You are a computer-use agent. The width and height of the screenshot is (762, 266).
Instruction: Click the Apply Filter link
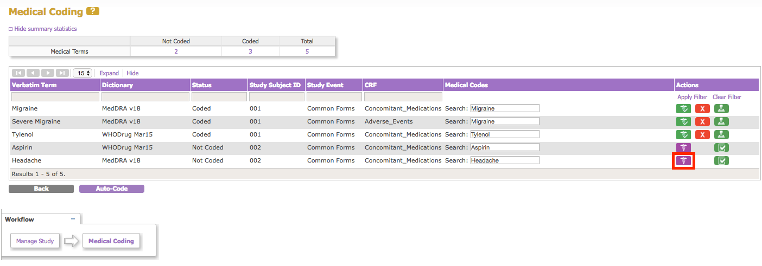point(692,97)
